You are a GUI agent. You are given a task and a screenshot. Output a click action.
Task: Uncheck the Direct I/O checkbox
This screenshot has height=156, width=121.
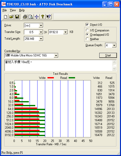tap(87, 25)
